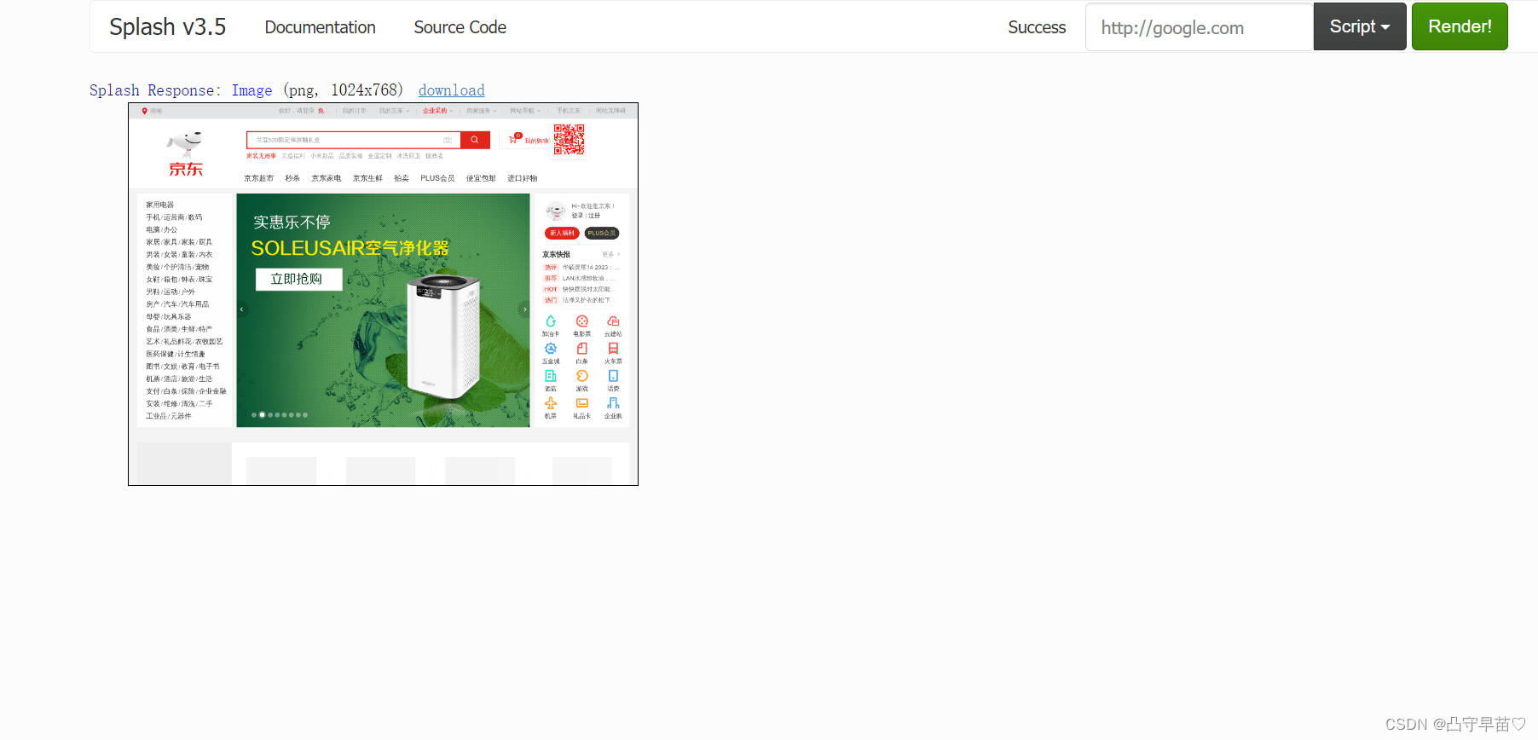Click the JD dog logo in rendered page
Viewport: 1538px width, 740px height.
(x=185, y=153)
